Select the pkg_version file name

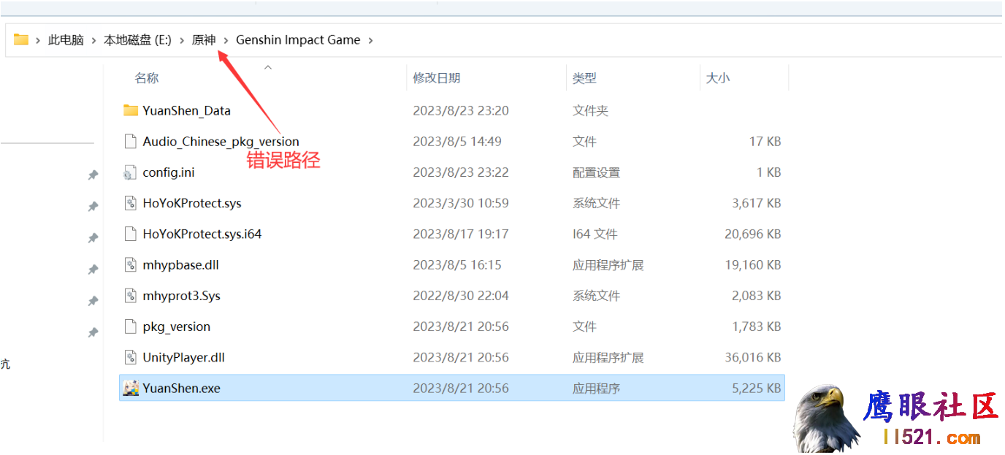click(x=177, y=326)
